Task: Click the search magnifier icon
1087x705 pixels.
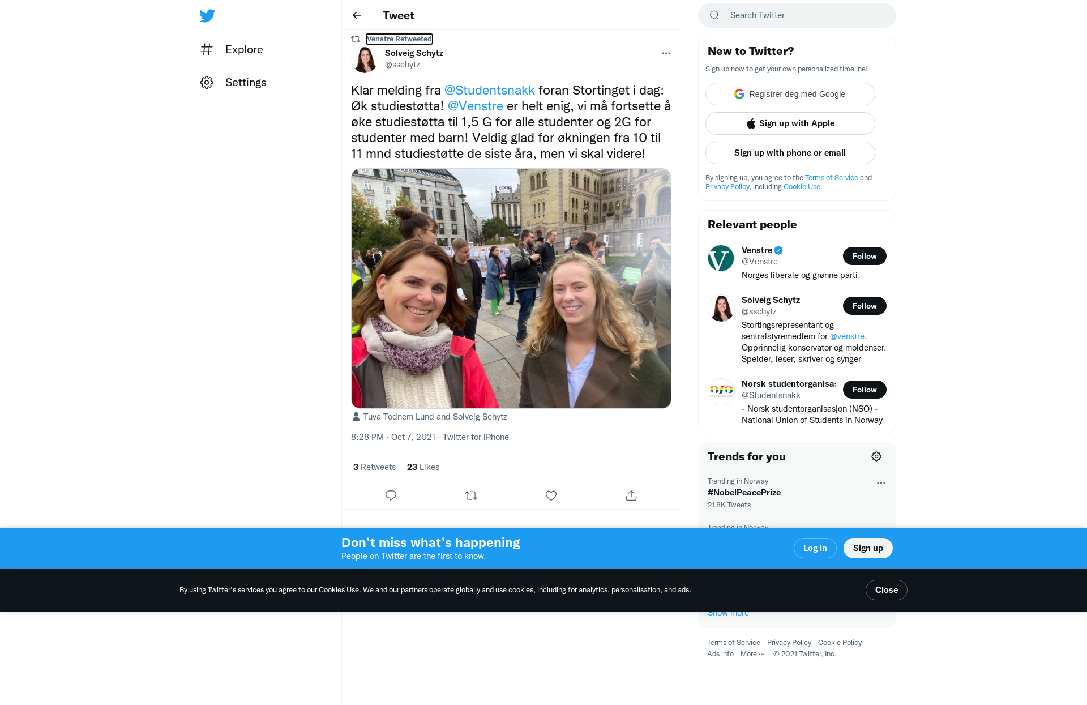Action: pyautogui.click(x=714, y=15)
